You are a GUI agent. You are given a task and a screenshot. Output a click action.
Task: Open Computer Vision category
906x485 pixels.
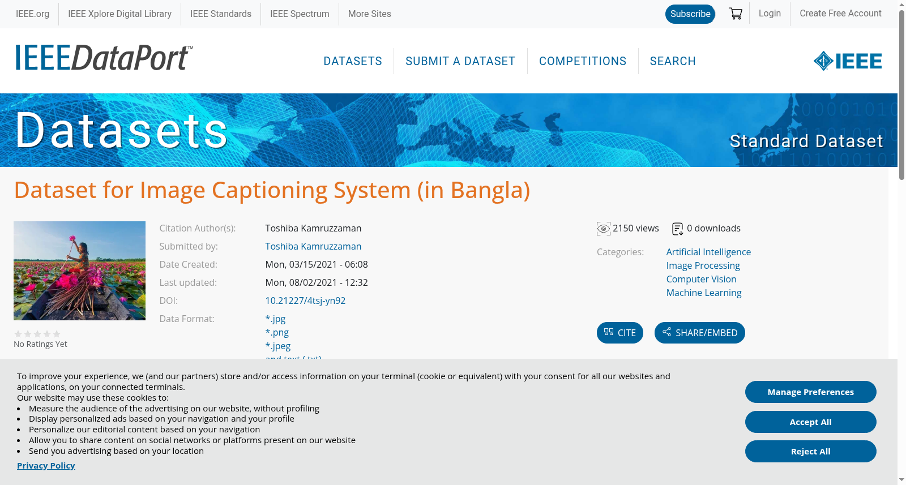click(701, 280)
